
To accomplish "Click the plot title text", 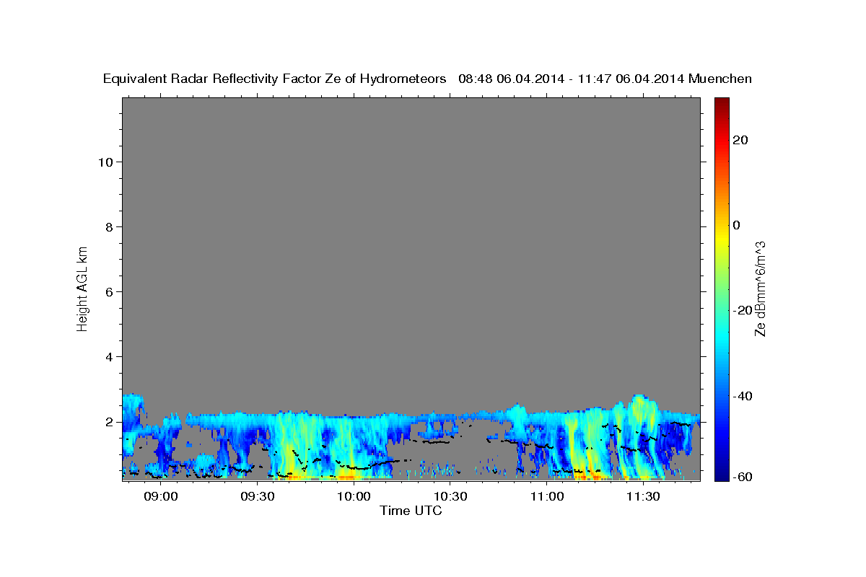I will click(427, 79).
